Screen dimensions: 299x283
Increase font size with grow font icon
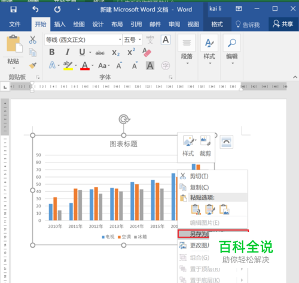119,65
